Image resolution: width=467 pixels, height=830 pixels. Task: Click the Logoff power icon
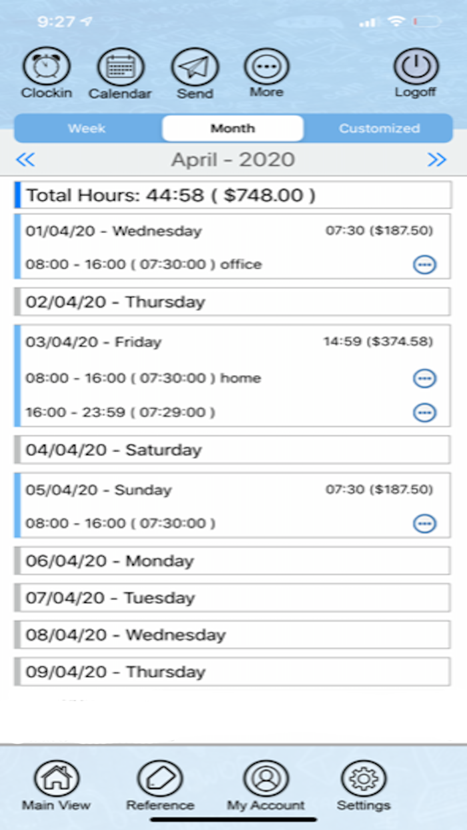click(x=415, y=65)
